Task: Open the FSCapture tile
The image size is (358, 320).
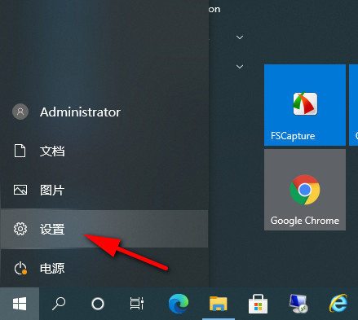Action: click(305, 105)
